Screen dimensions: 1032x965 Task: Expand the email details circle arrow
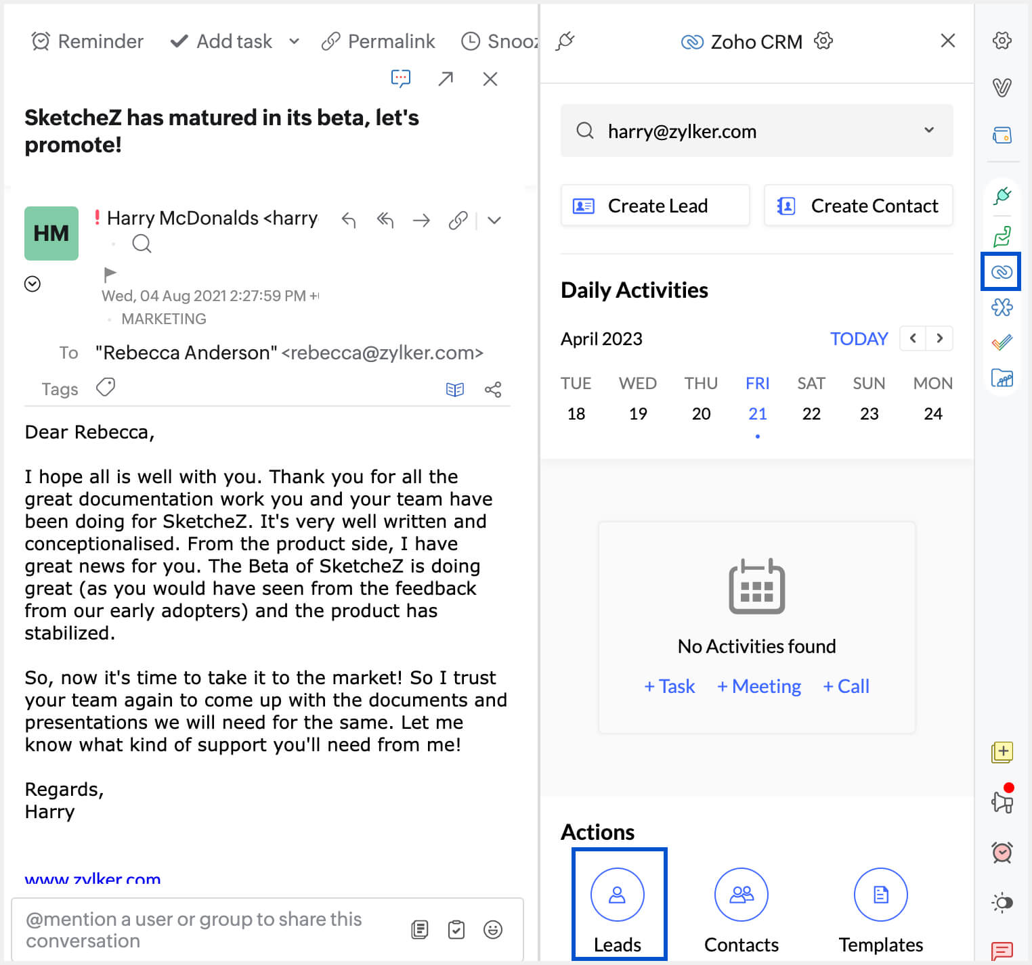[x=33, y=284]
